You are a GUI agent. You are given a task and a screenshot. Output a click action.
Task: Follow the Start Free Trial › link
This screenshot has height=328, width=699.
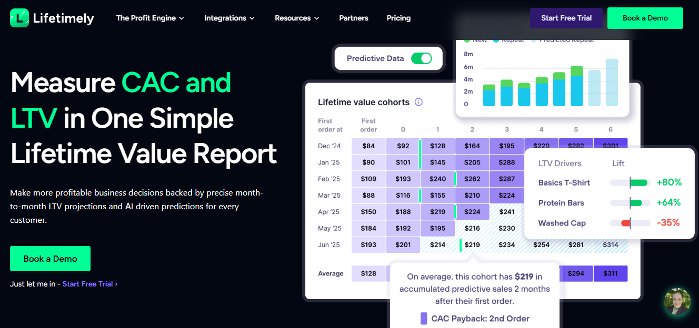click(x=90, y=284)
